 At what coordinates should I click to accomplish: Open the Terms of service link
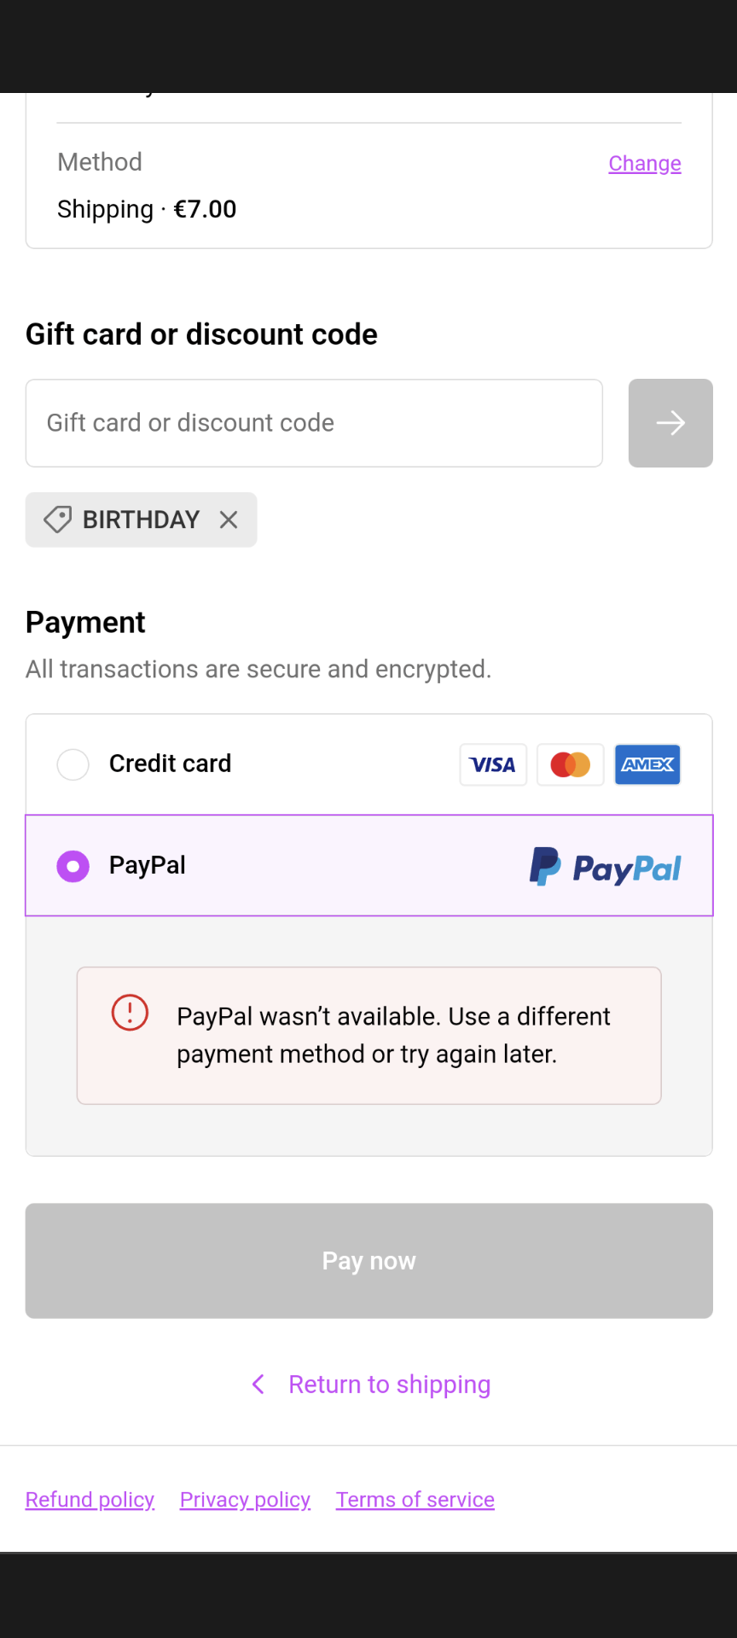[x=415, y=1500]
